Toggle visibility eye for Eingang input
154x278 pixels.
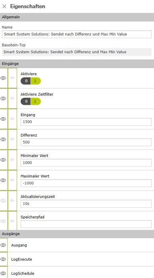[x=3, y=119]
